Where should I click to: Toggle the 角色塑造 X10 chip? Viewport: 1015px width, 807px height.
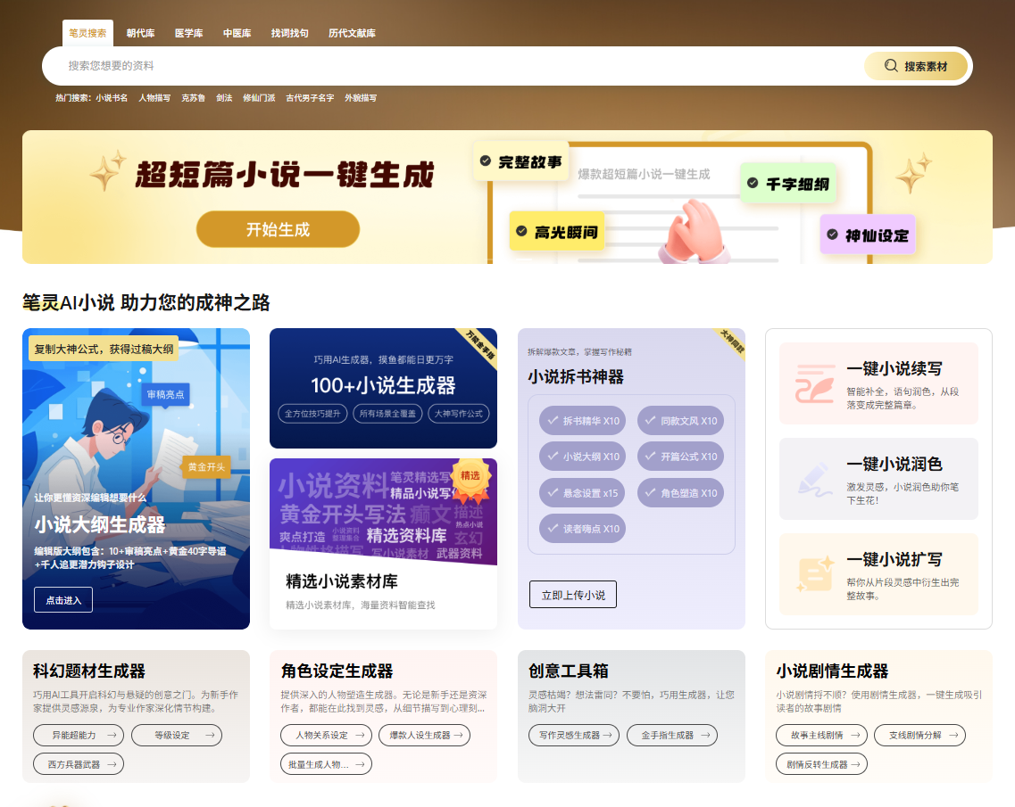(680, 493)
